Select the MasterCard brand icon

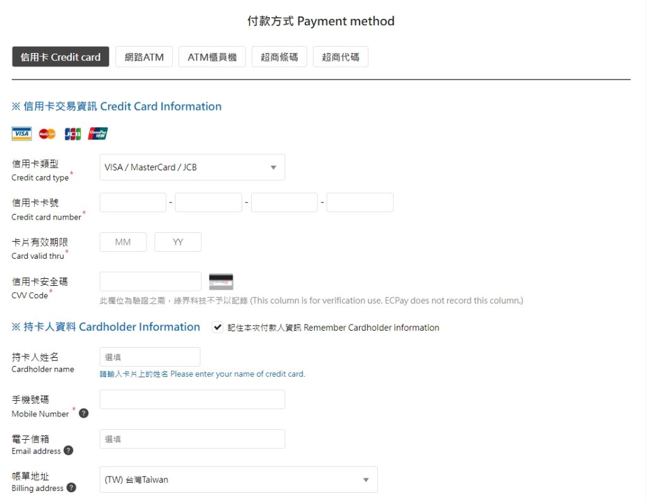pos(46,133)
